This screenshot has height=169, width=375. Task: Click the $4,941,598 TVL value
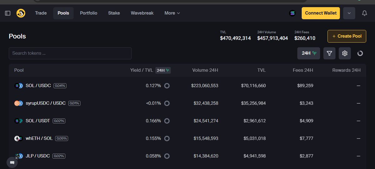(255, 156)
